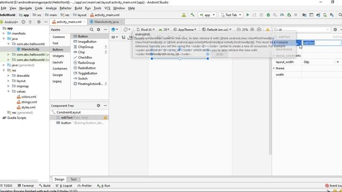Open layout_width value dropdown arrow
Viewport: 342px width, 192px height.
pos(338,62)
